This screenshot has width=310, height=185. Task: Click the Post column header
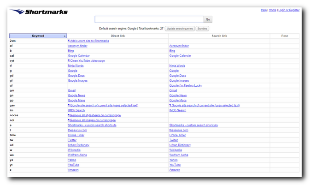coord(285,36)
